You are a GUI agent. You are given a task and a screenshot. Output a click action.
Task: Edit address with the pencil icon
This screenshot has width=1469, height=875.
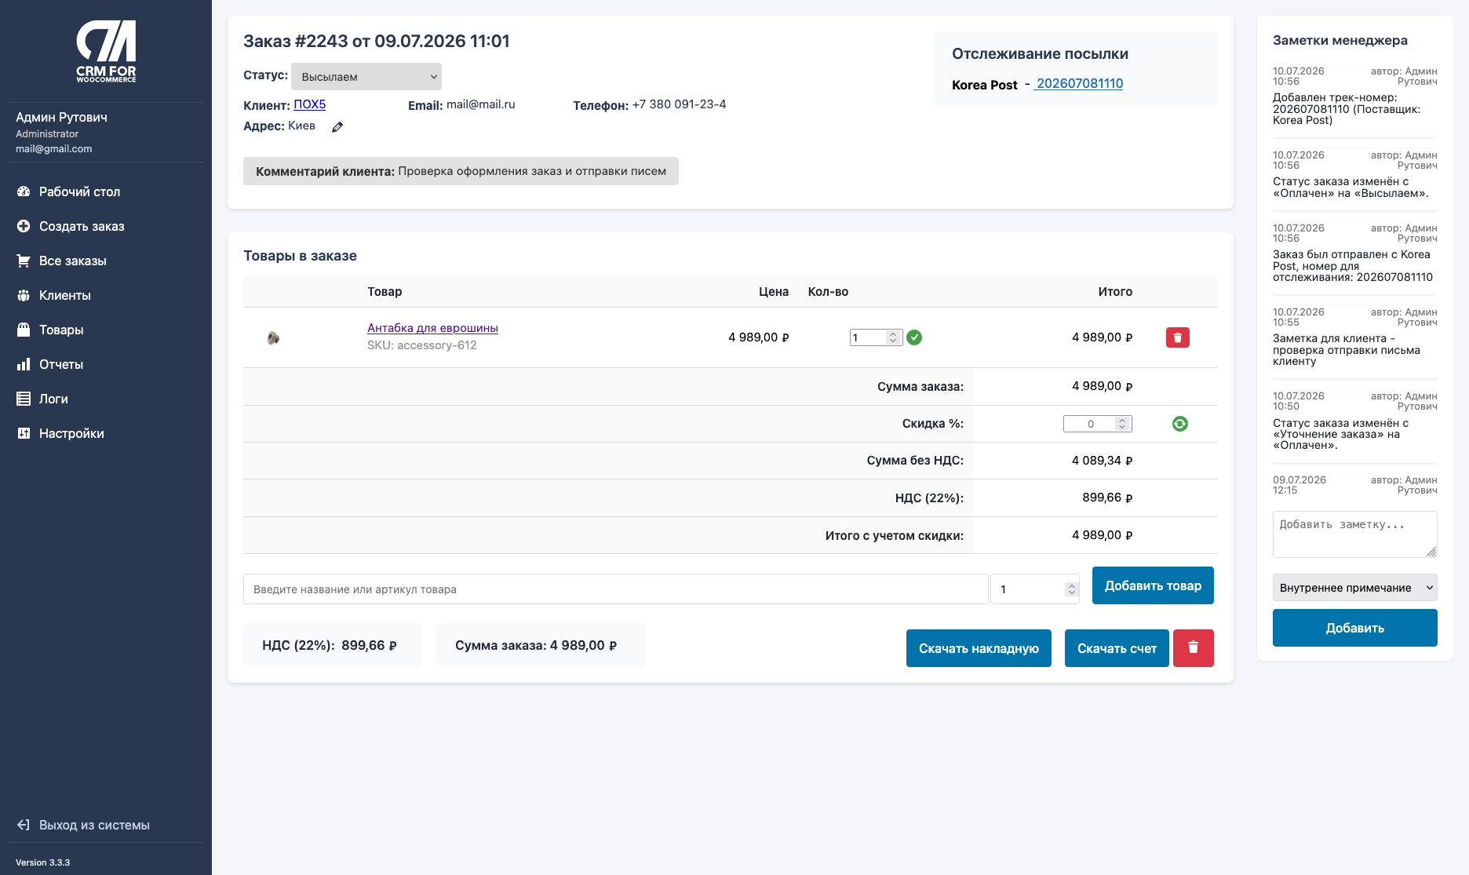[337, 127]
